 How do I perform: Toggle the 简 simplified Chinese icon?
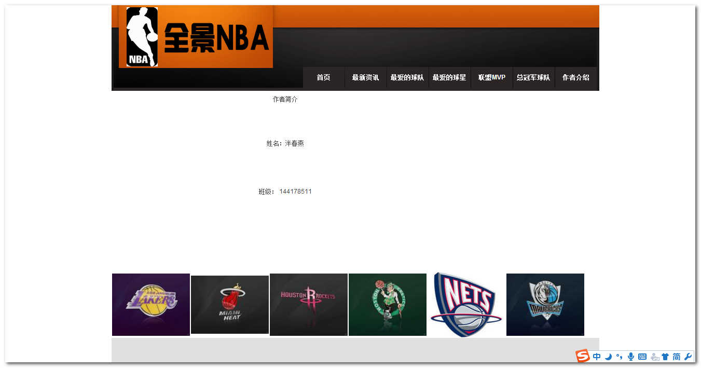tap(677, 357)
